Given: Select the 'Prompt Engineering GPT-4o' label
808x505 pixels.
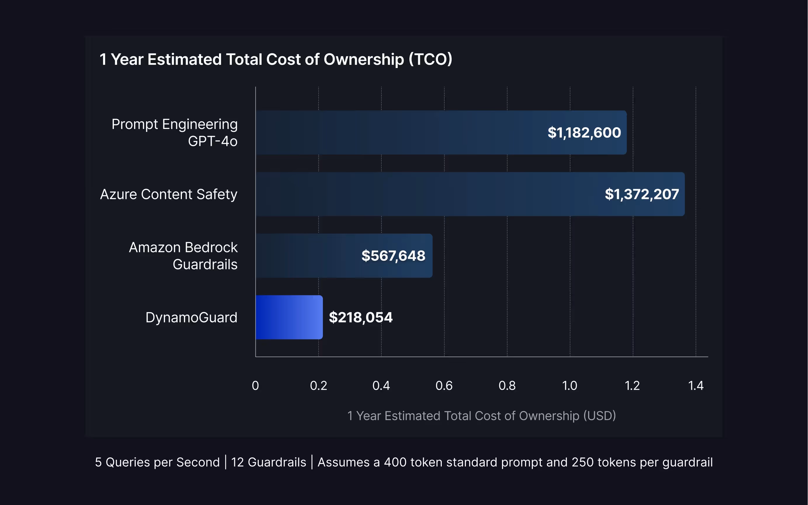Looking at the screenshot, I should point(175,133).
